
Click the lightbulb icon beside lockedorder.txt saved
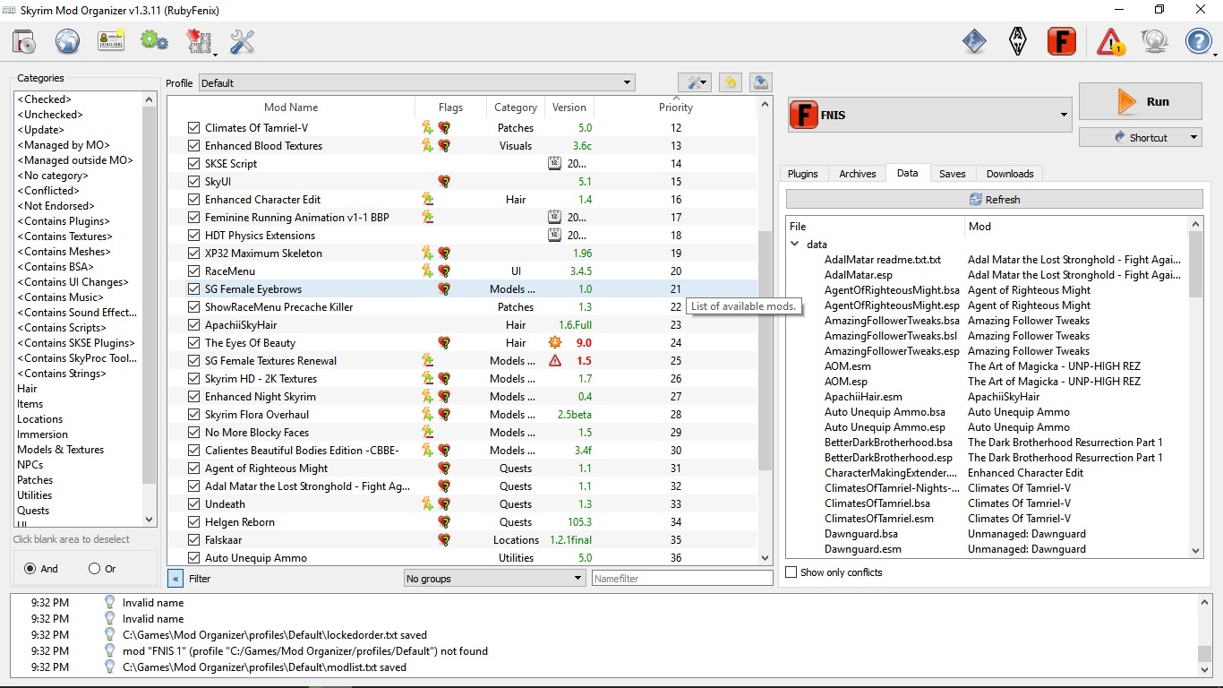click(x=110, y=635)
